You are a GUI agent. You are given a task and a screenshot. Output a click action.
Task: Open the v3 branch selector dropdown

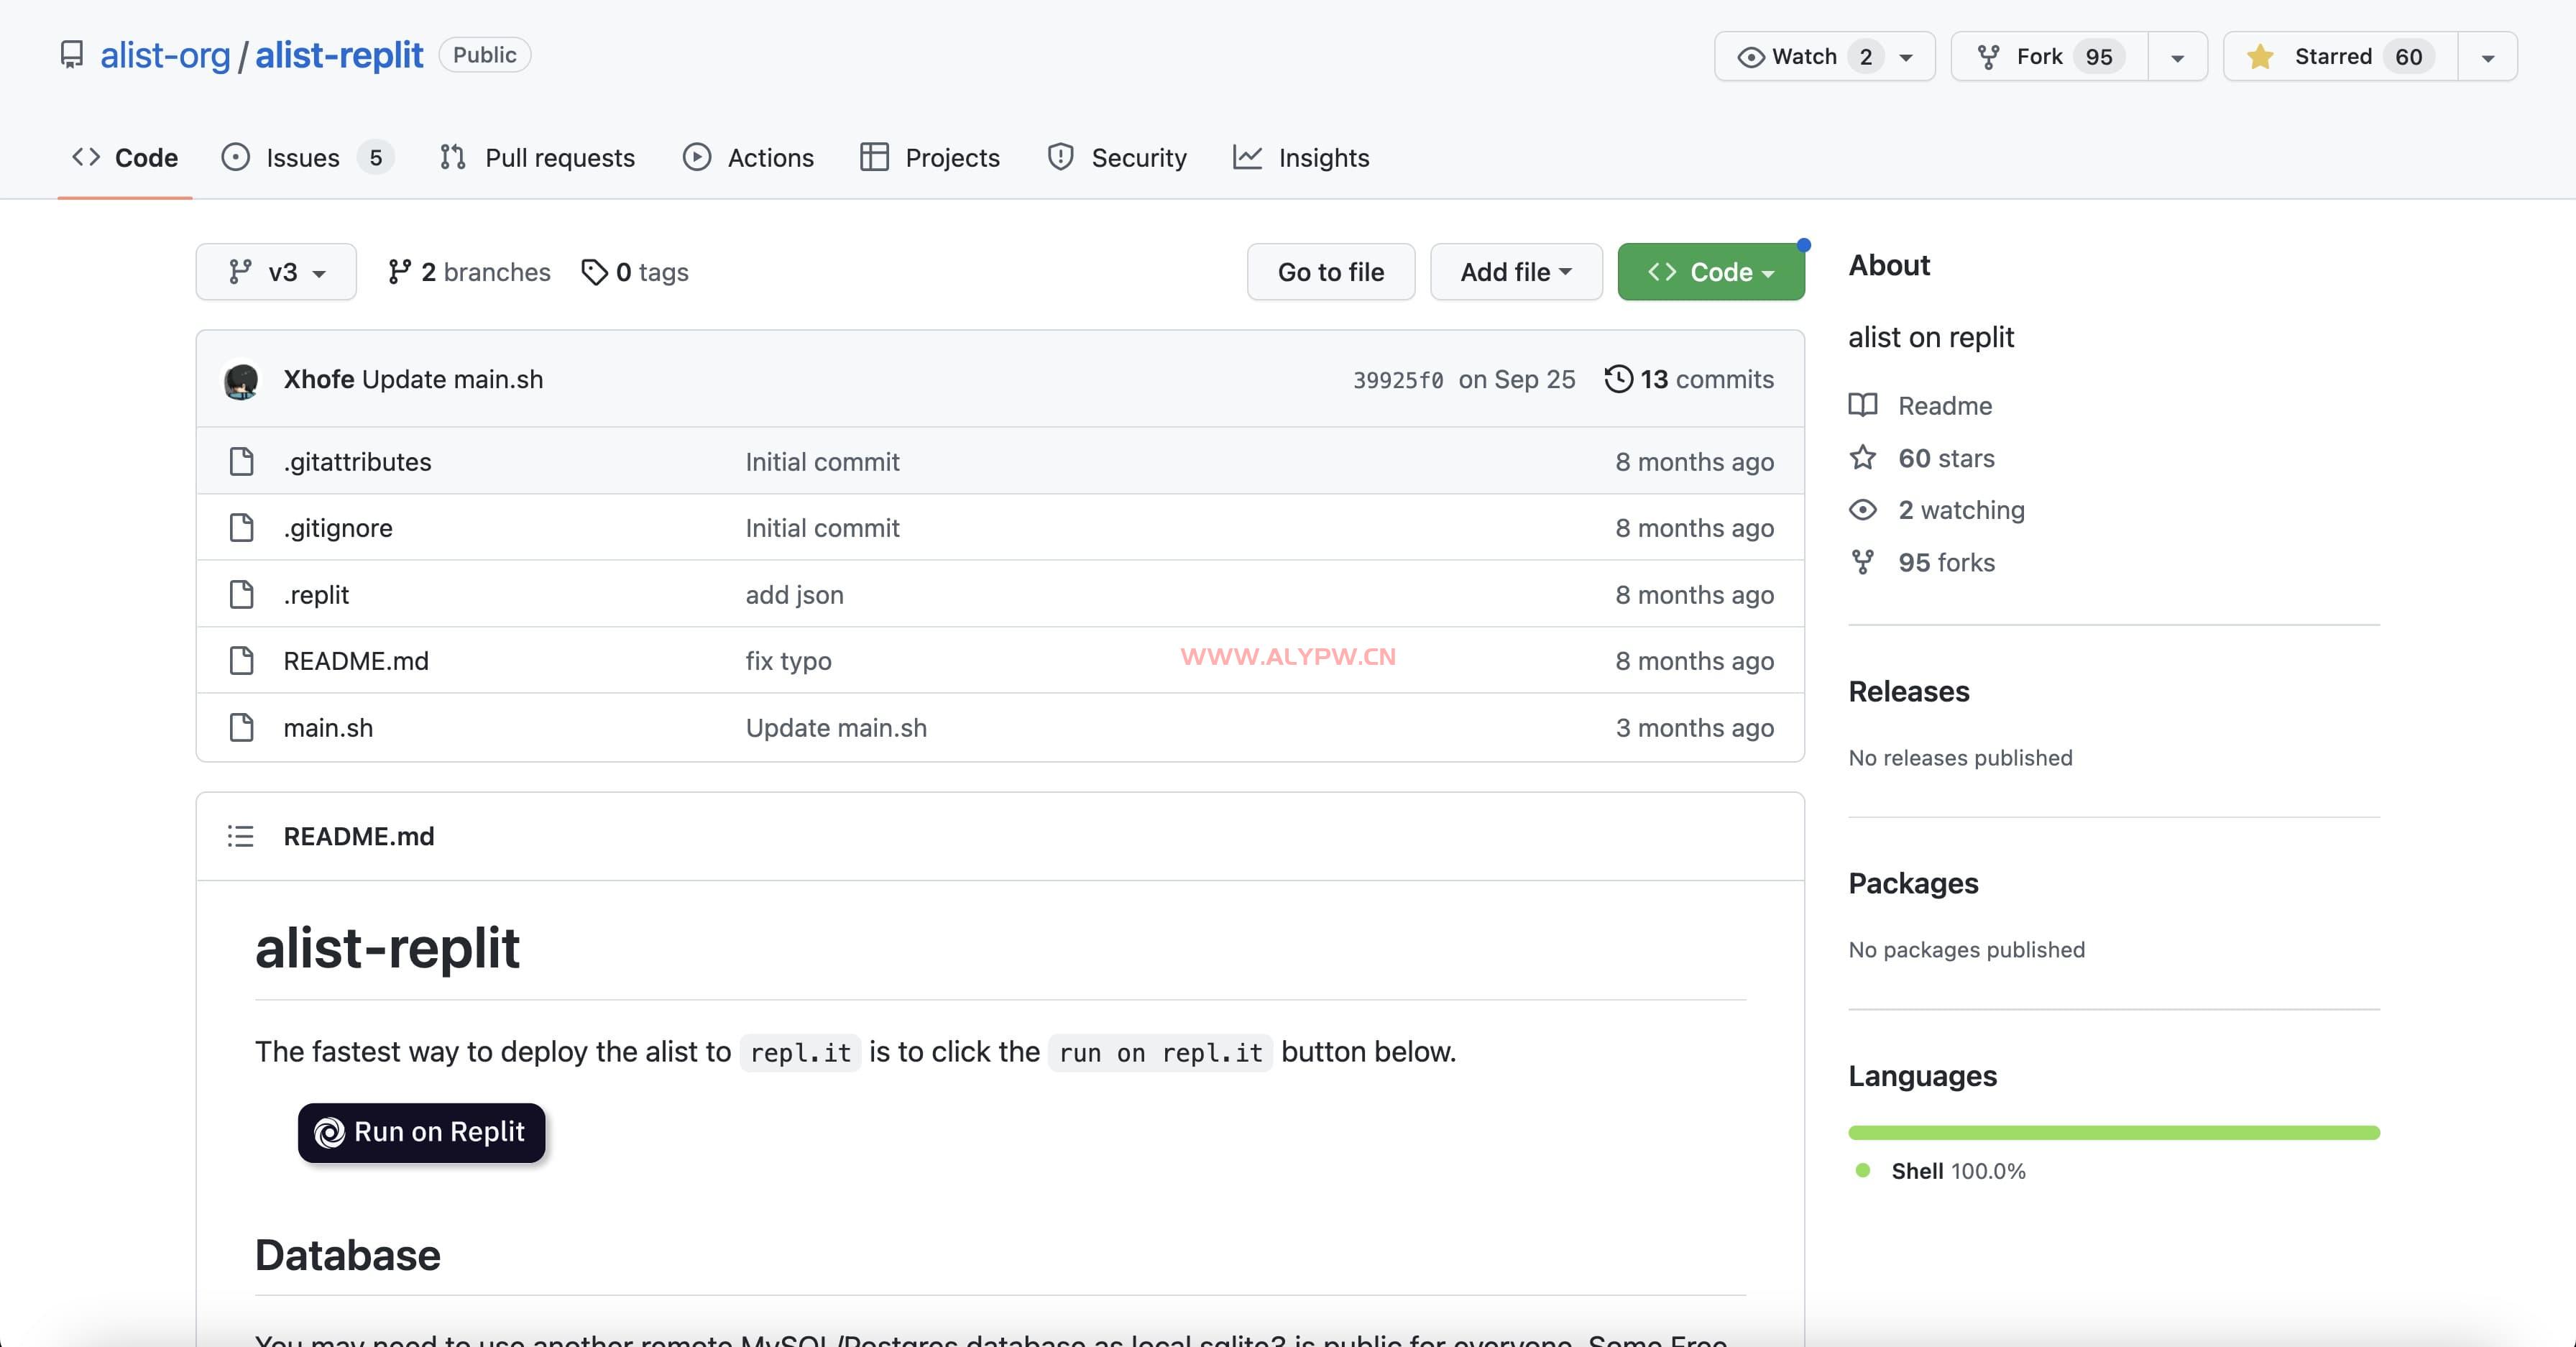276,272
